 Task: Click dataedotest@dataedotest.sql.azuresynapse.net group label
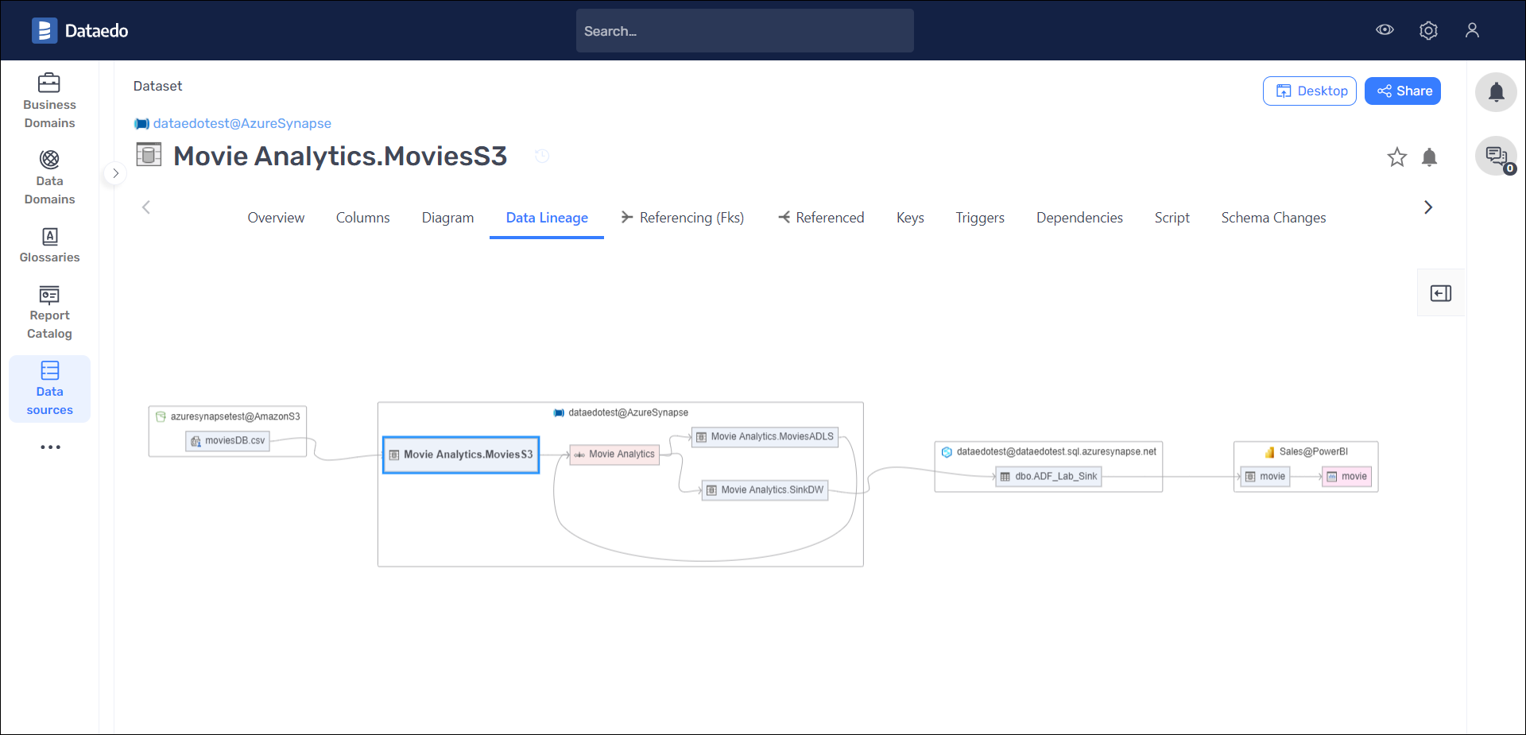click(1056, 451)
